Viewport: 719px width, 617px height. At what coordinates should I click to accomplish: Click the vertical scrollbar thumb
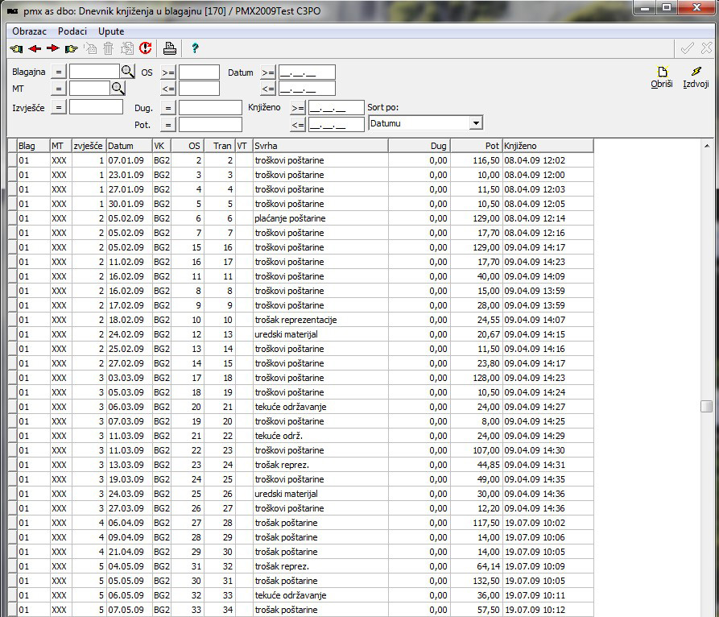tap(707, 407)
